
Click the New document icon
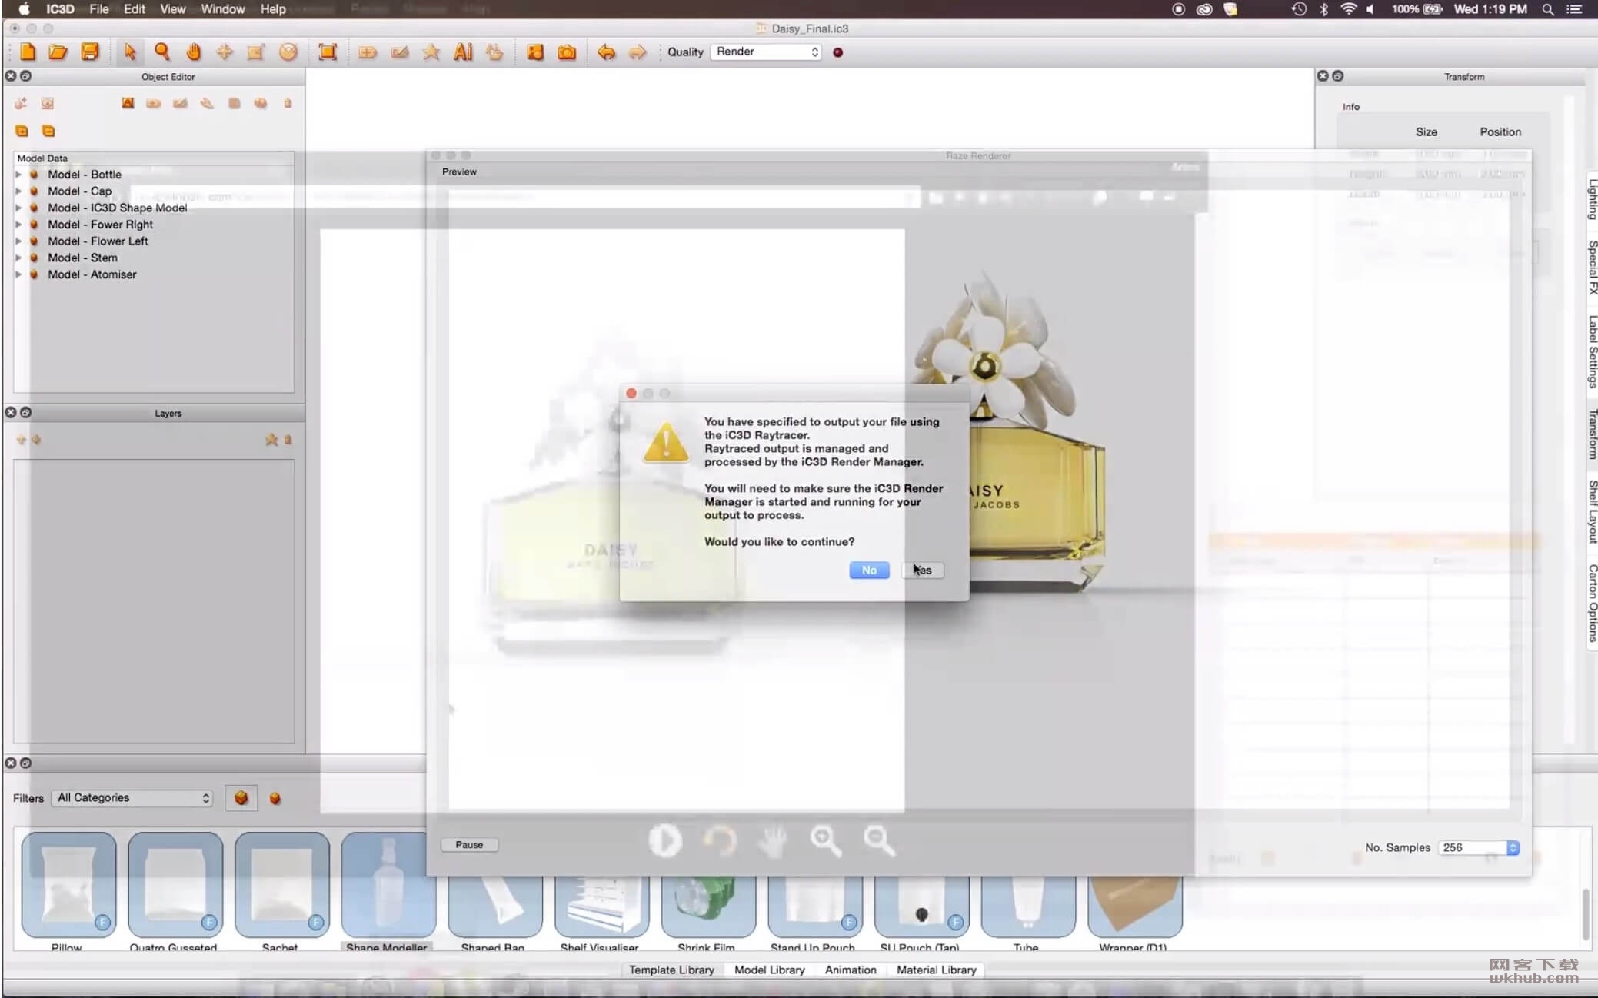(28, 52)
